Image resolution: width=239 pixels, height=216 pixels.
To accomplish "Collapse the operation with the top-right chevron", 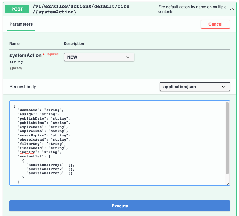I will tap(232, 9).
